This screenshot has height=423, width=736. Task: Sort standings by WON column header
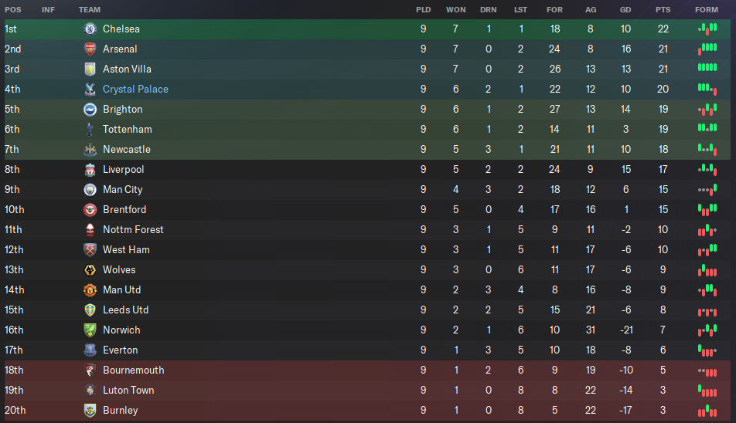point(455,9)
